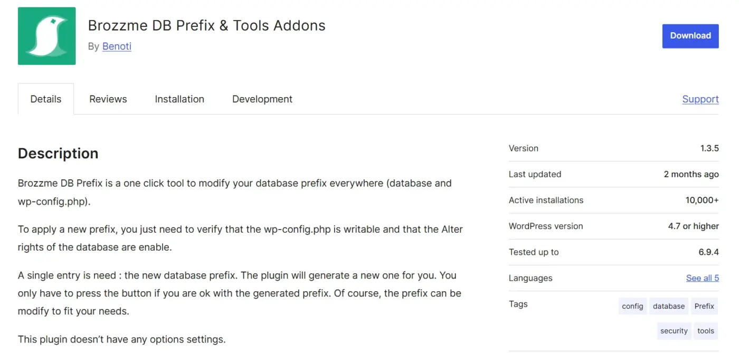Click the 'Languages' label
The image size is (739, 353).
click(530, 278)
